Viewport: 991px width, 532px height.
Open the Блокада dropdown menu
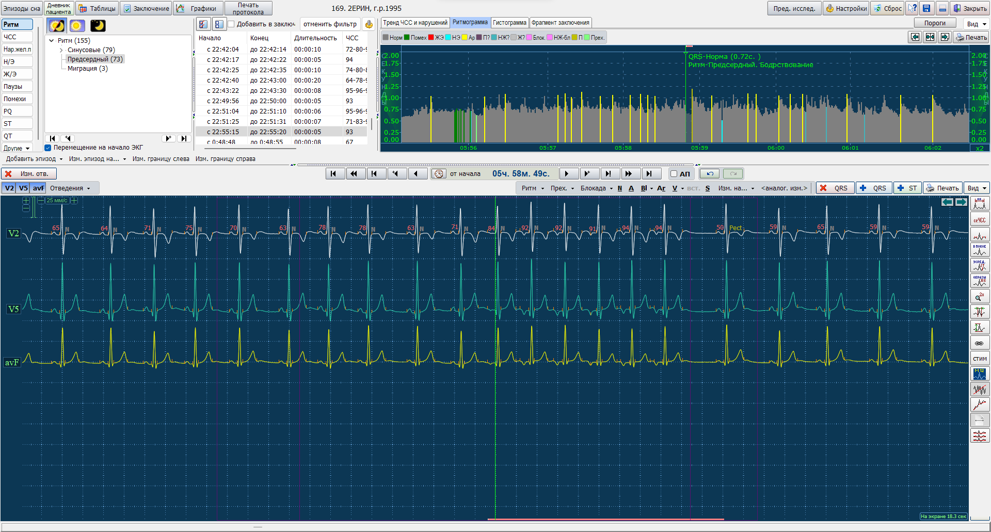coord(596,188)
